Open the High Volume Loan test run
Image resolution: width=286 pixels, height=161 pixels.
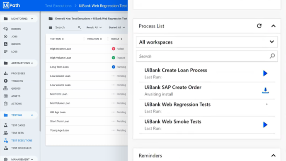61,58
